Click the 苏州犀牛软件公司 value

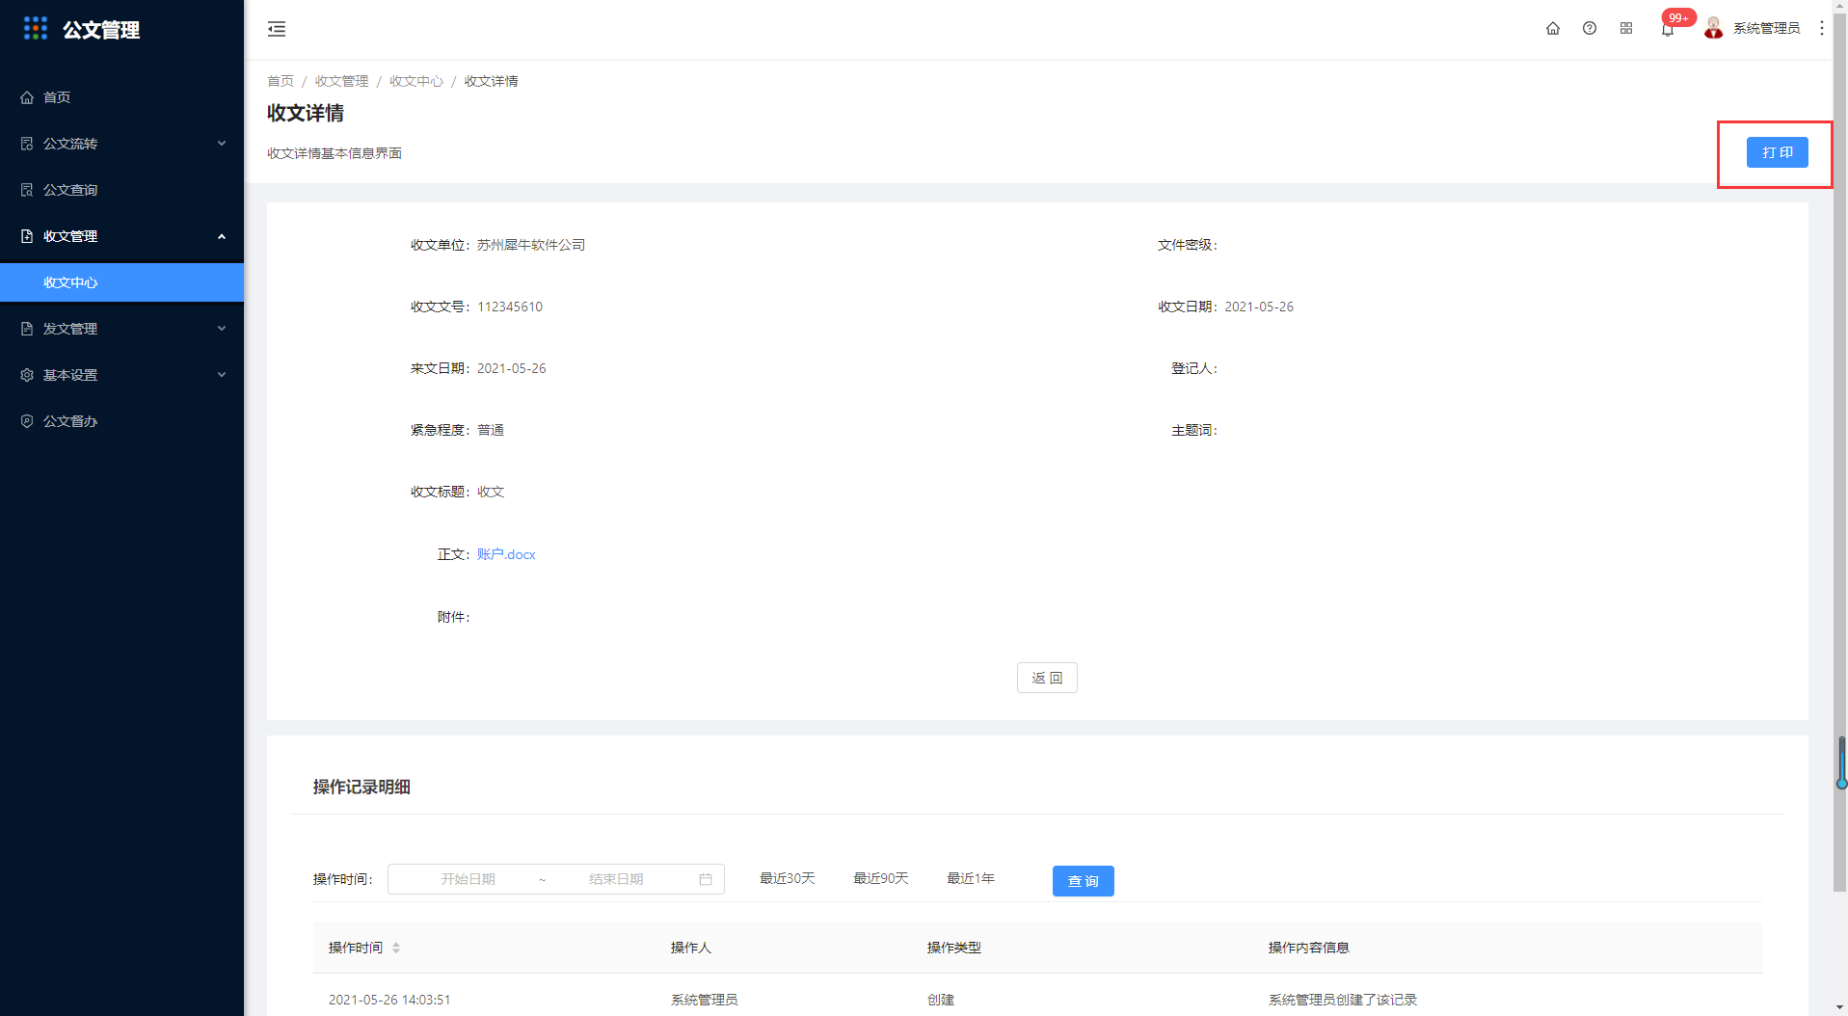[x=531, y=245]
